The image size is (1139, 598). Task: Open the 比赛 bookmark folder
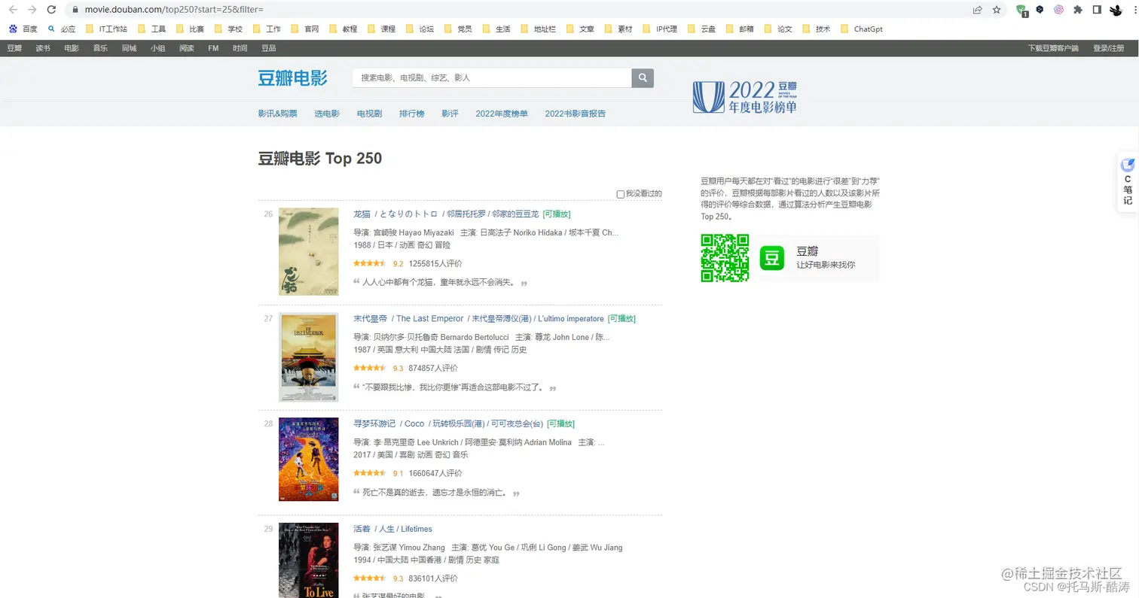tap(190, 29)
